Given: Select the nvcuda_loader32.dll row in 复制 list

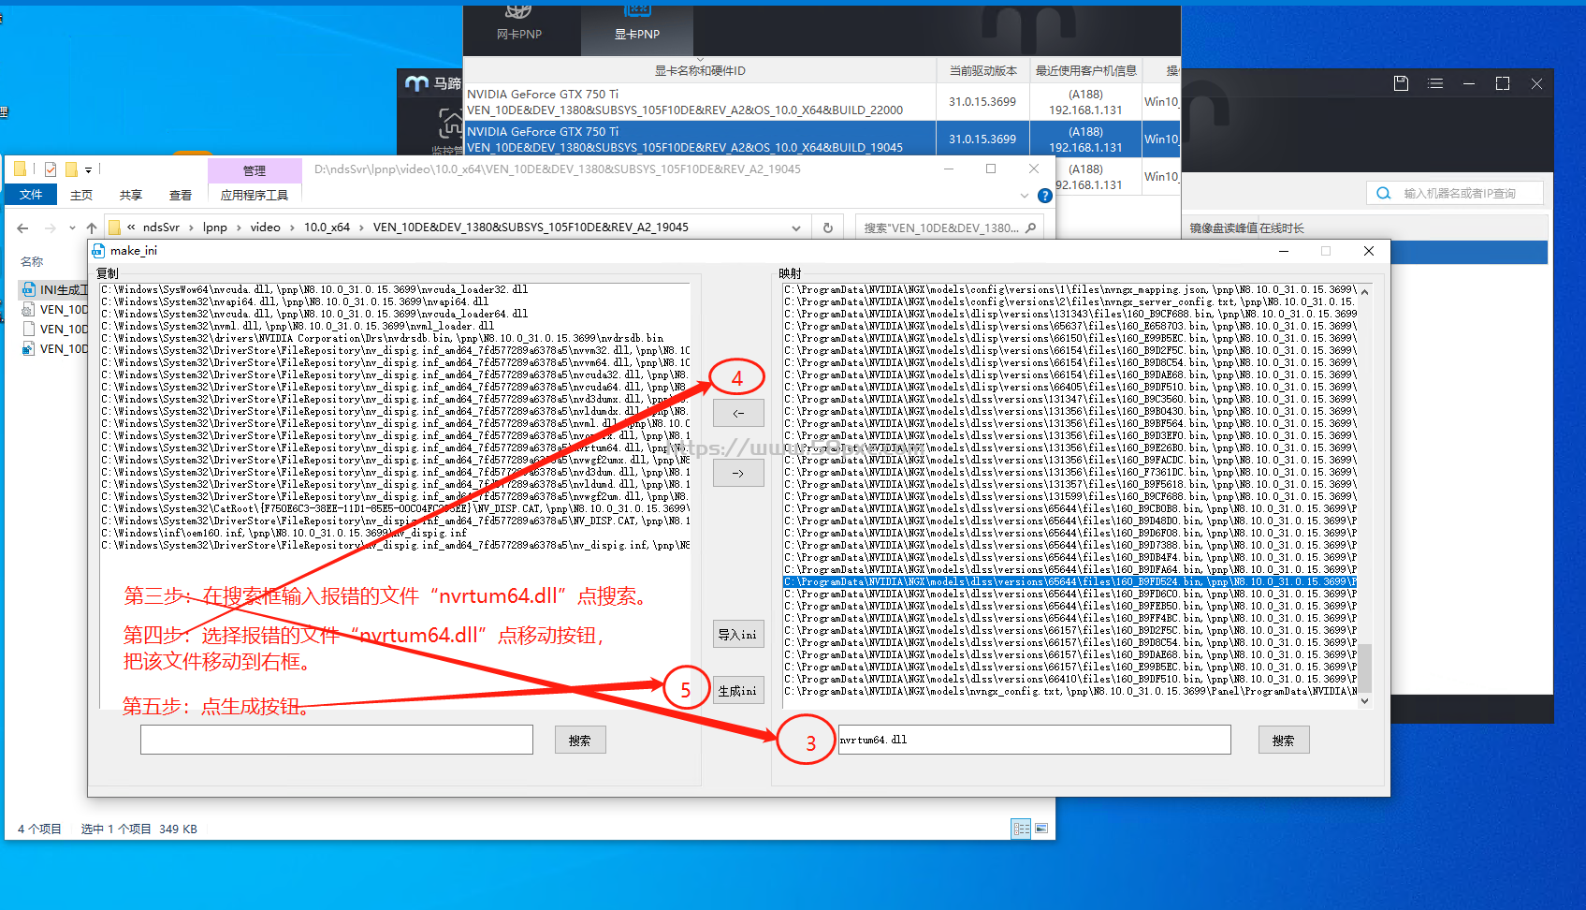Looking at the screenshot, I should coord(395,289).
